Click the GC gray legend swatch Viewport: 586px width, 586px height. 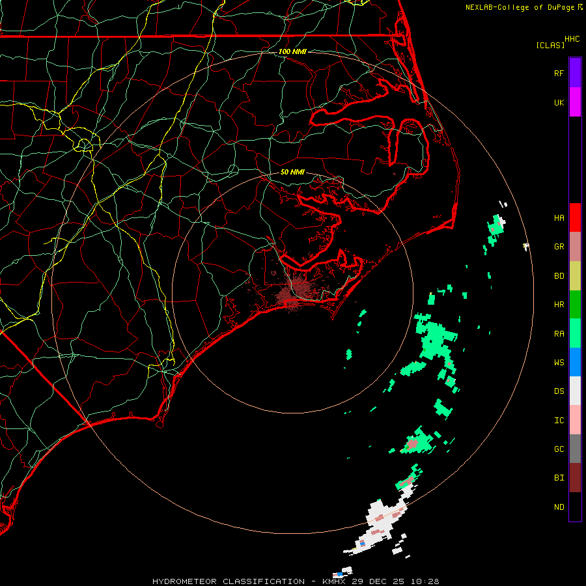click(575, 449)
